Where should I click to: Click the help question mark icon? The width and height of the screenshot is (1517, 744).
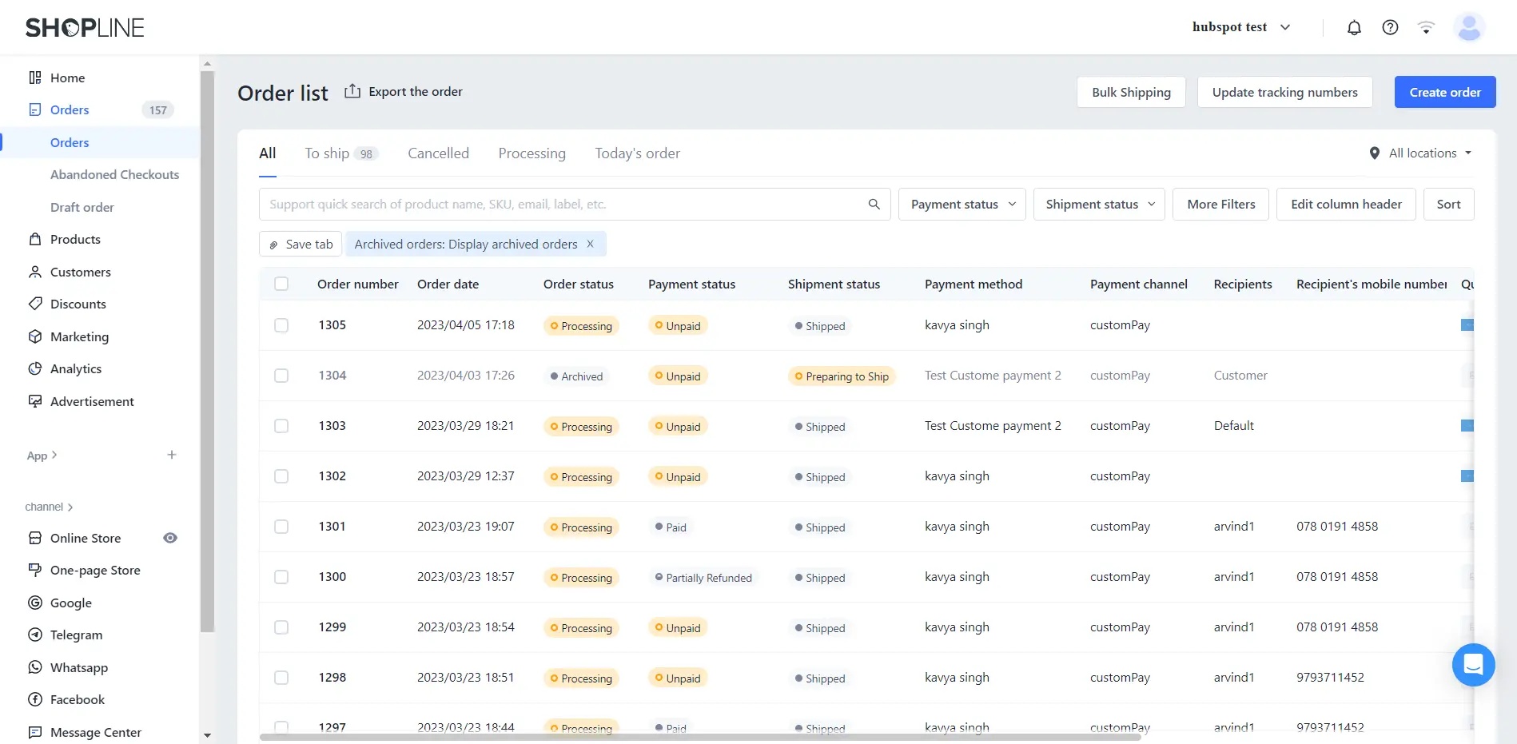coord(1390,27)
